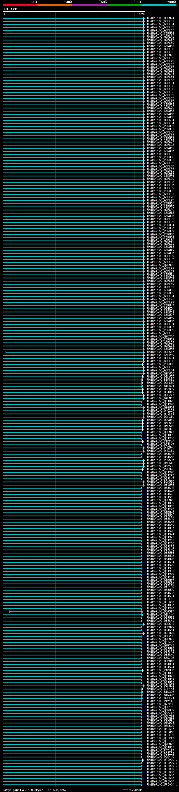Open hit UniRef100_Q9FNV4

tap(161, 18)
